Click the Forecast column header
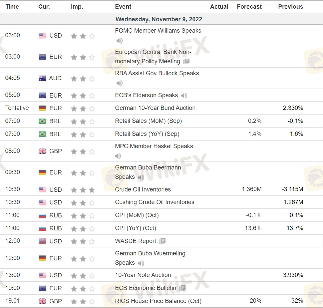 click(x=249, y=7)
